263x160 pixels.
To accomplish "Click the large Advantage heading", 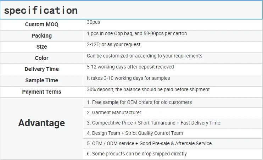I will 41,123.
